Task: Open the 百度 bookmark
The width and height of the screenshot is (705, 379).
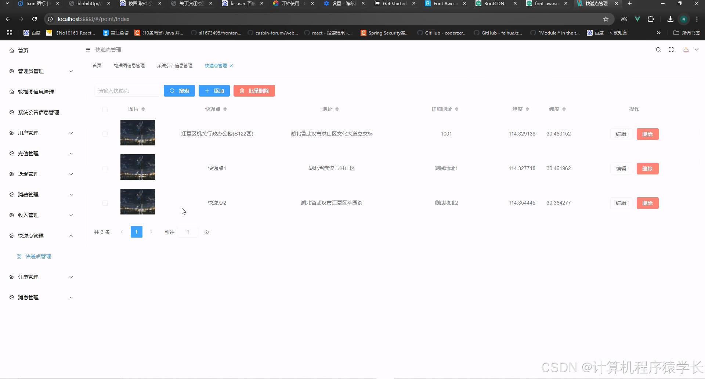Action: (32, 33)
